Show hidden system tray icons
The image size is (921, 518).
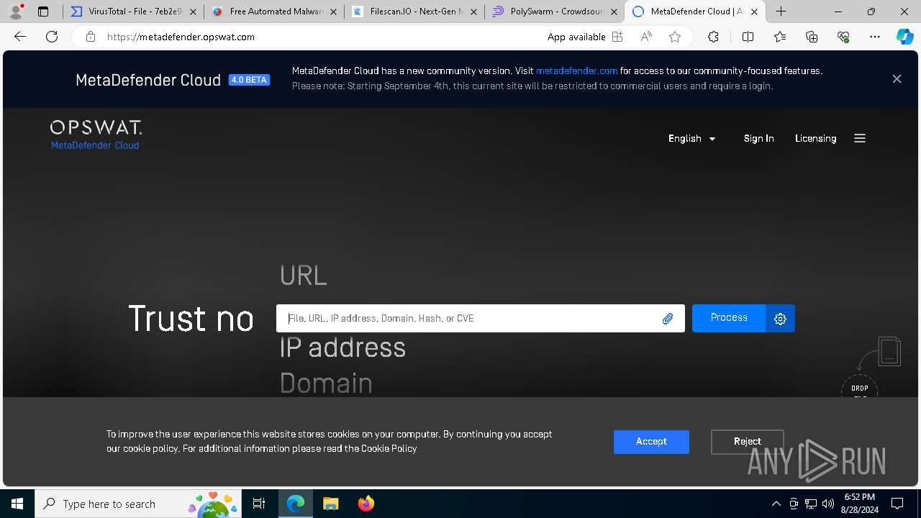coord(776,504)
